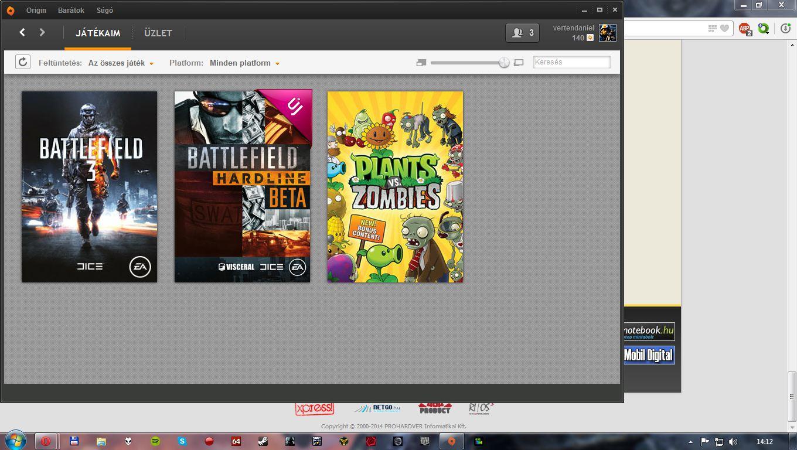The image size is (797, 450).
Task: Open the 64 taskbar icon
Action: tap(236, 441)
